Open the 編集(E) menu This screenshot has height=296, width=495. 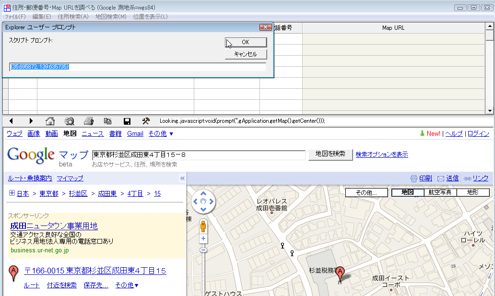[x=42, y=17]
